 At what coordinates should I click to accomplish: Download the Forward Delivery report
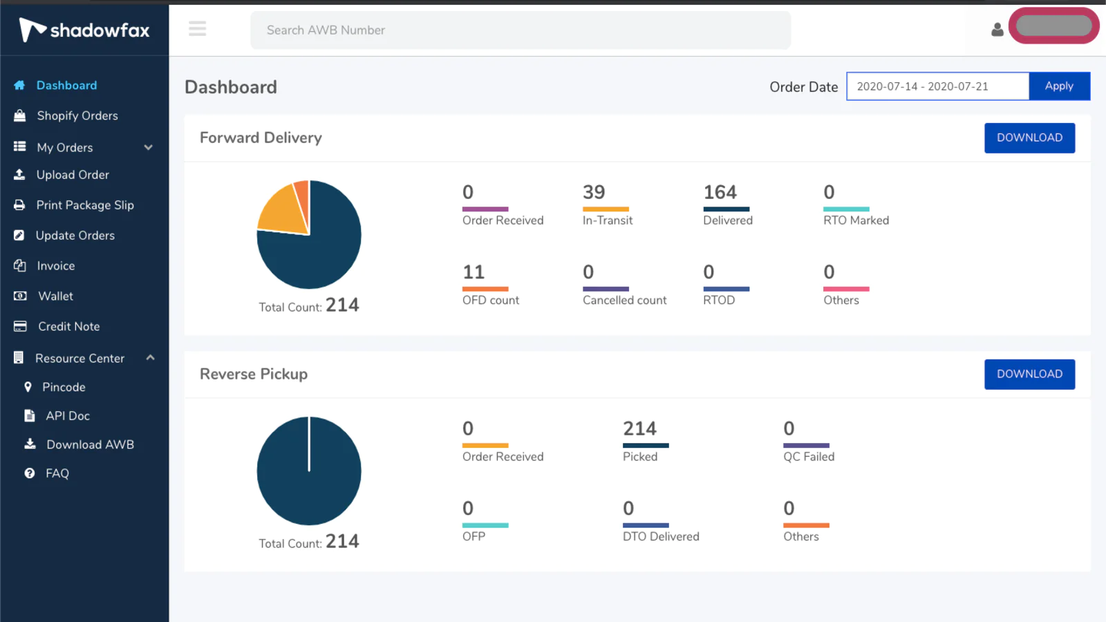point(1029,138)
